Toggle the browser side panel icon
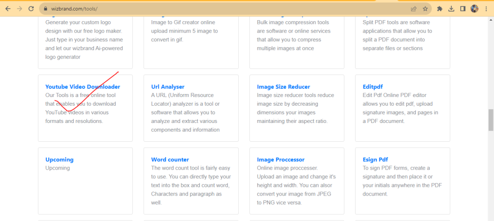Viewport: 494px width, 221px height. tap(463, 9)
